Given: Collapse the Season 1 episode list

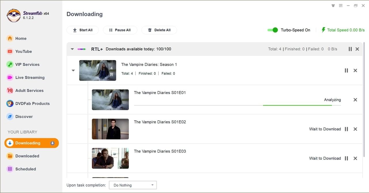Looking at the screenshot, I should 73,70.
